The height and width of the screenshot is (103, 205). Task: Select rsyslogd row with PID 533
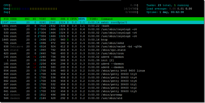(x=102, y=33)
